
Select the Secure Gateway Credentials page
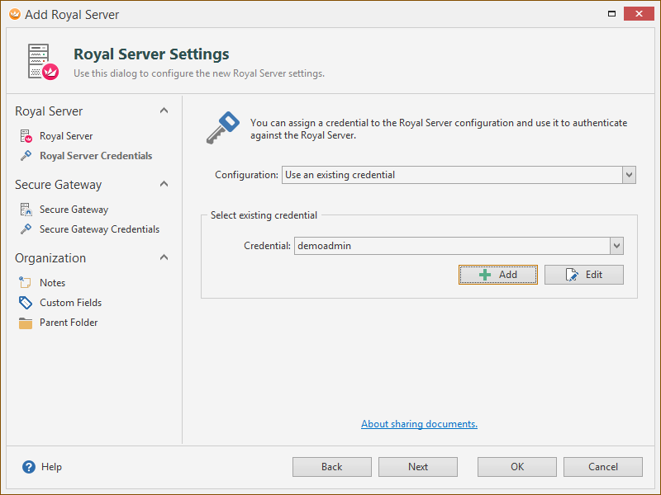point(99,229)
